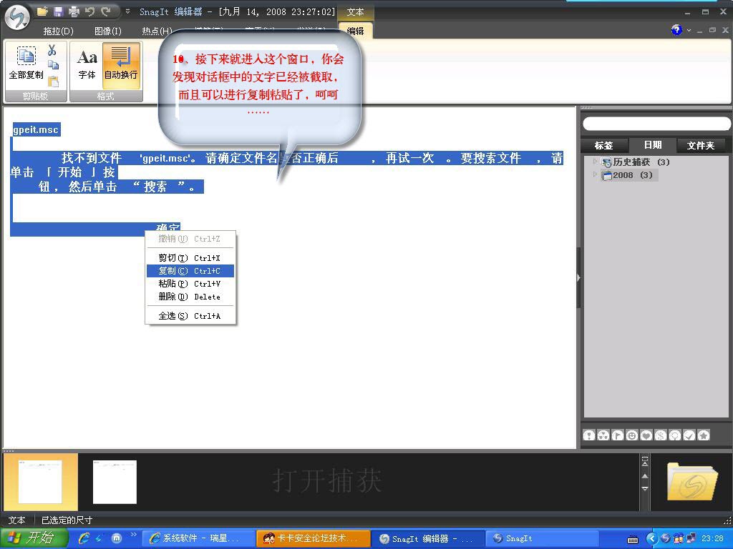
Task: Click the small copy icon in clipboard group
Action: pos(53,65)
